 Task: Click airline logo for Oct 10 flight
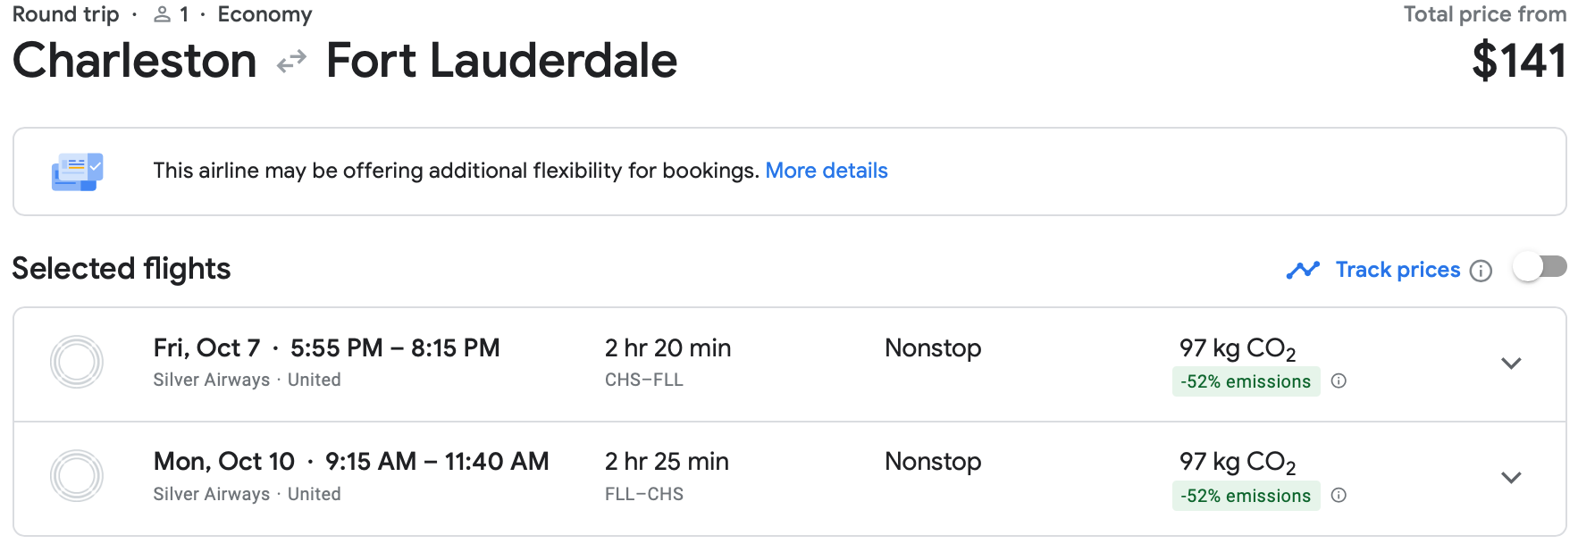coord(77,476)
